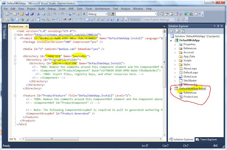The height and width of the screenshot is (150, 227).
Task: Select the Solution Explorer bottom tab
Action: 181,140
